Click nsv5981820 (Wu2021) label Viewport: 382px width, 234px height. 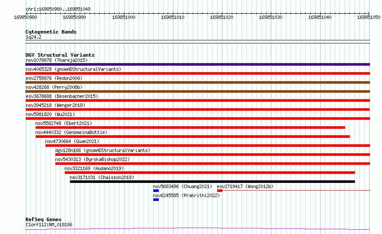[50, 114]
